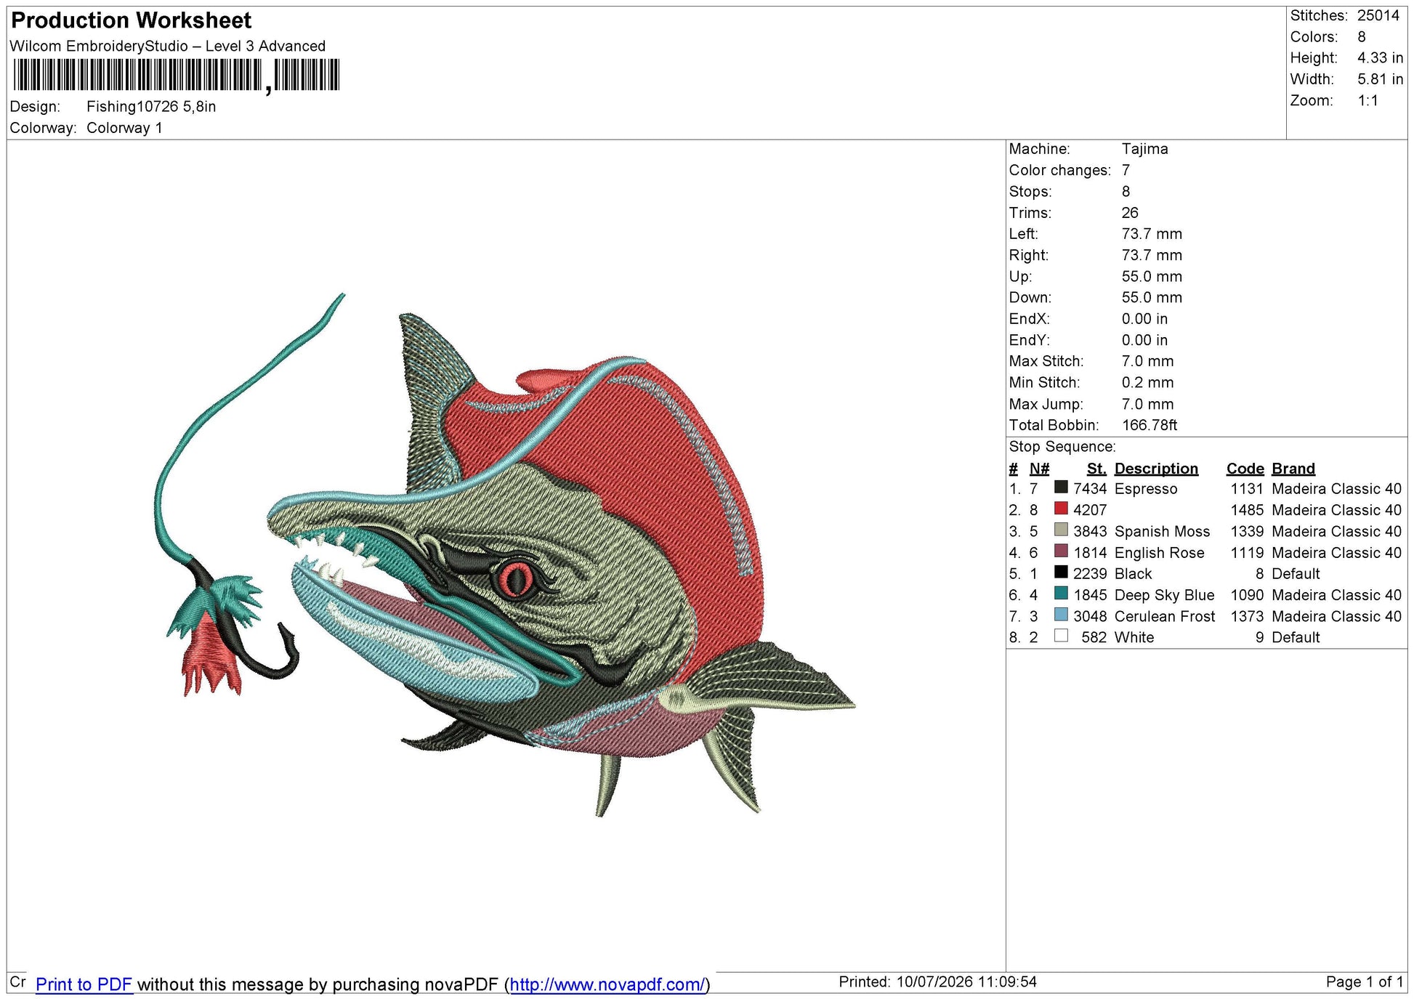Click the White thread color swatch
This screenshot has width=1414, height=999.
point(1061,636)
